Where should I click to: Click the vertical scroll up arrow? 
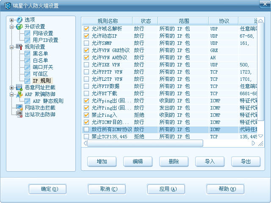pyautogui.click(x=260, y=21)
